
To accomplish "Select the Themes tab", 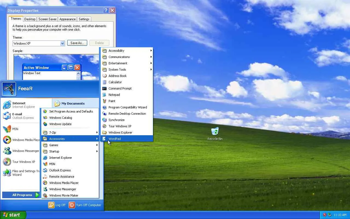I will pyautogui.click(x=16, y=19).
